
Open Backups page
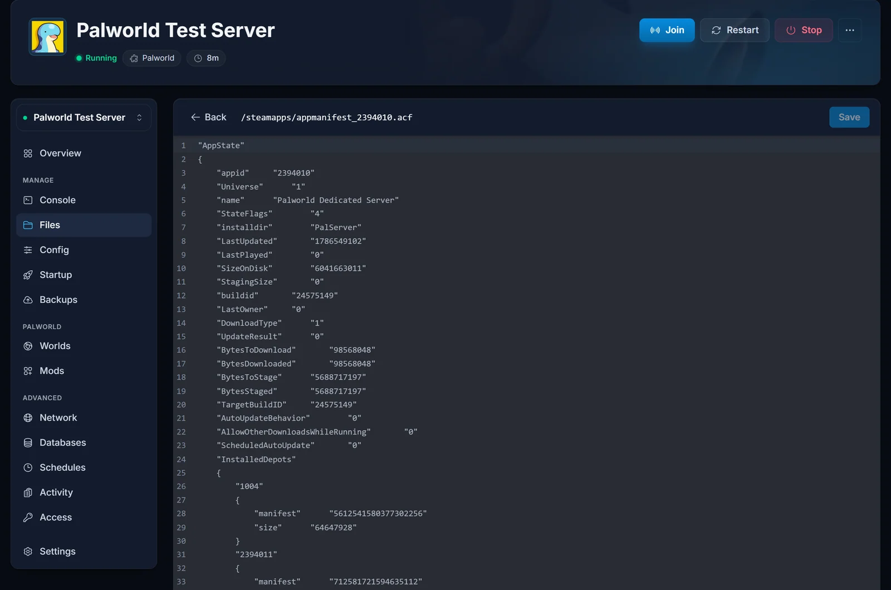84,300
